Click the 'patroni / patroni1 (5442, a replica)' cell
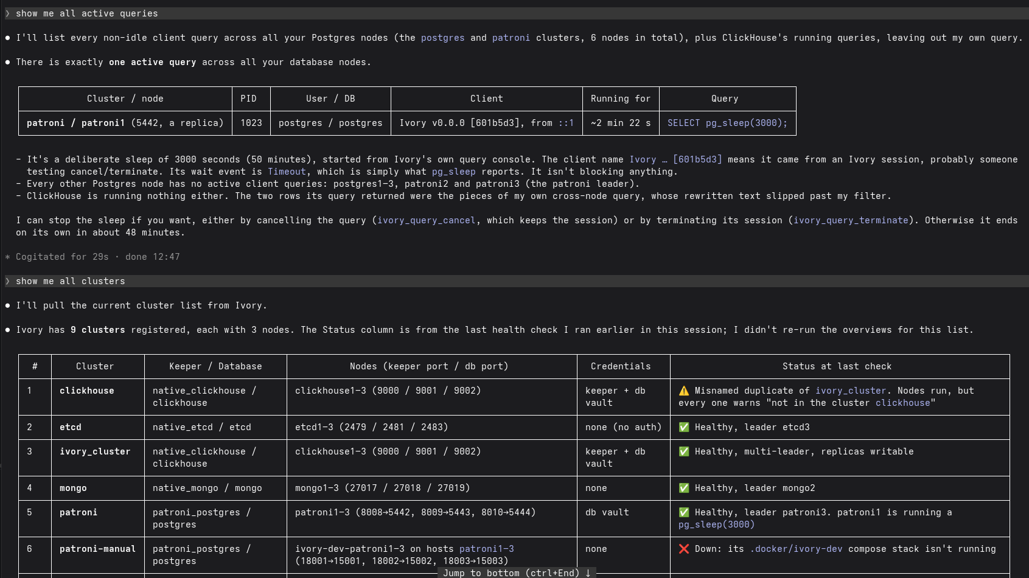 click(x=125, y=123)
